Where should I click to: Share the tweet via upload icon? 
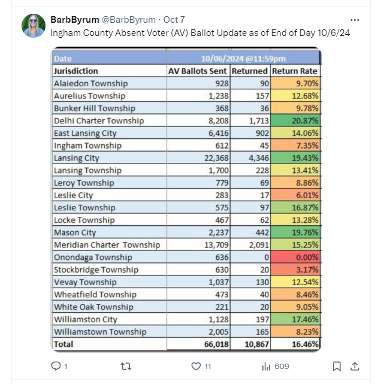(x=355, y=367)
